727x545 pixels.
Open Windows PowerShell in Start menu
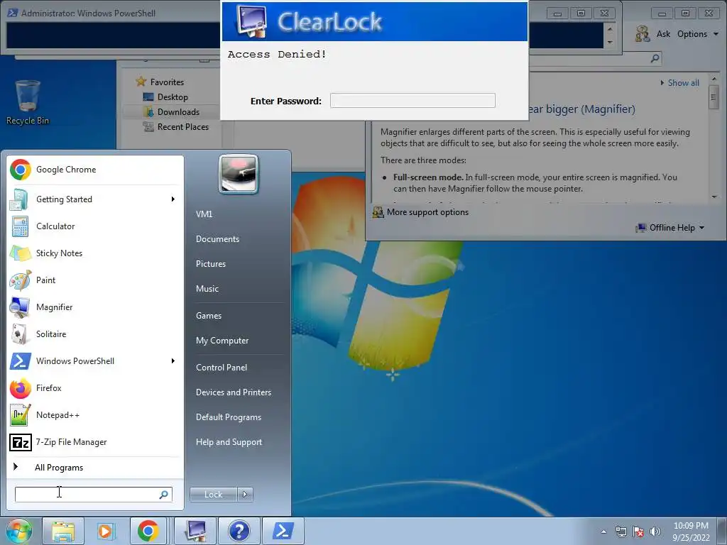tap(95, 361)
